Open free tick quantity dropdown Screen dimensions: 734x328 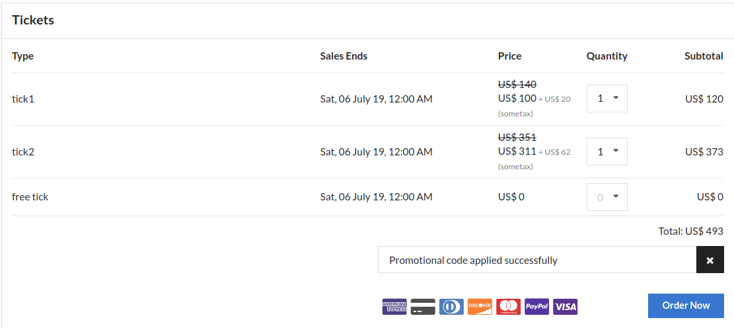pos(606,197)
